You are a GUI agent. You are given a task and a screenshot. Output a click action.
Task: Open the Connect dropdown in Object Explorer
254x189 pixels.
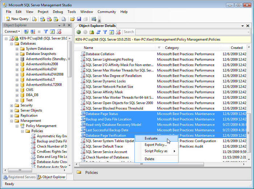12,32
